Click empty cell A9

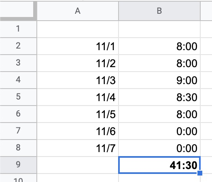[x=78, y=165]
